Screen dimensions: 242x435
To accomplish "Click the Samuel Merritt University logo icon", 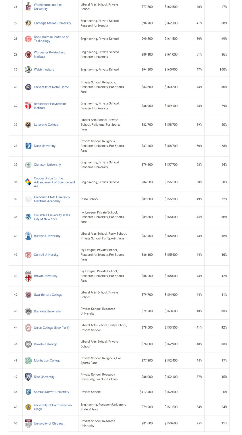I will pyautogui.click(x=28, y=392).
